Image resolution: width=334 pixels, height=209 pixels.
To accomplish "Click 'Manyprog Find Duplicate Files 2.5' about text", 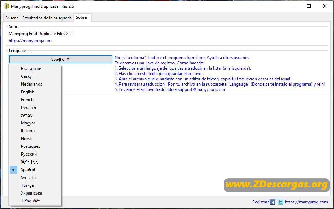I will point(40,34).
